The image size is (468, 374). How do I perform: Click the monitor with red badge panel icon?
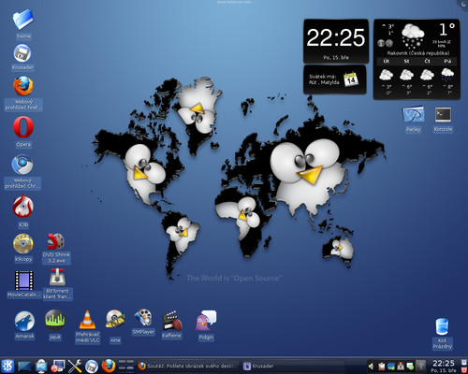click(58, 366)
